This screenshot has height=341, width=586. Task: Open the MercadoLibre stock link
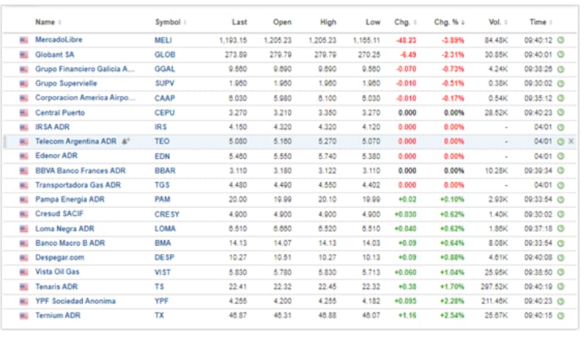60,40
